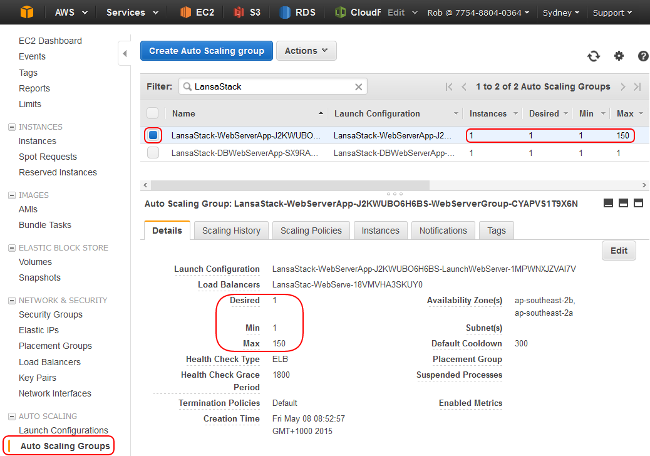Maximize the details pane layout icon
Image resolution: width=650 pixels, height=456 pixels.
(x=638, y=203)
